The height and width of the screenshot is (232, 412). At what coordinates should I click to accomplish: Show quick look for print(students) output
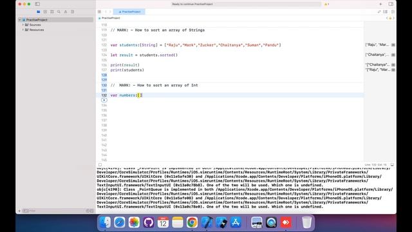tap(393, 70)
